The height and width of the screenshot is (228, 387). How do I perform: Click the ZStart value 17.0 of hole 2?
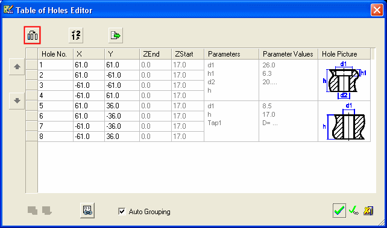tap(188, 75)
